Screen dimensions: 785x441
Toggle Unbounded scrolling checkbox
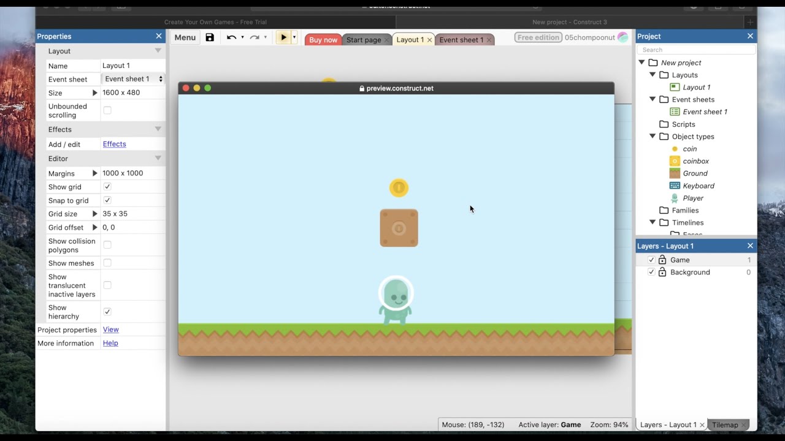coord(107,110)
